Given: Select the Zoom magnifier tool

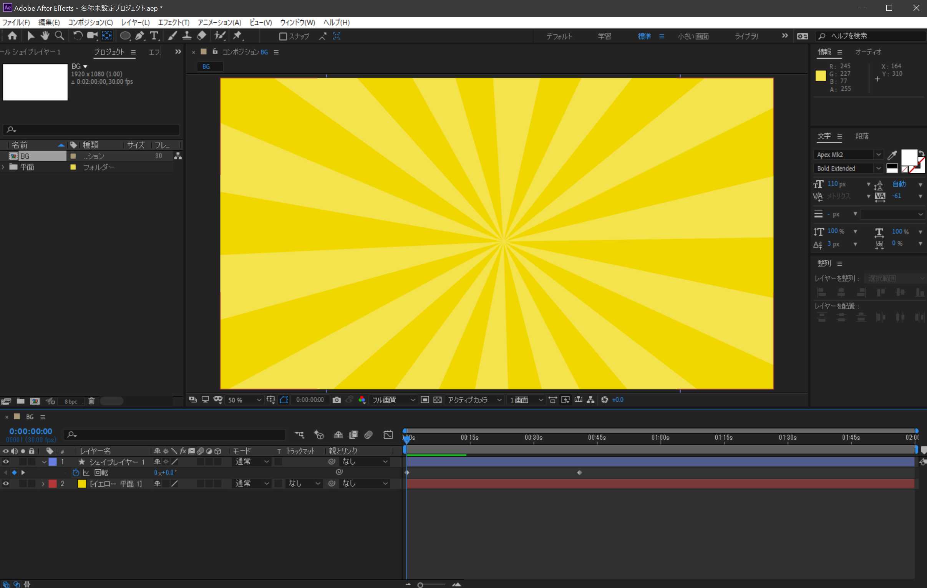Looking at the screenshot, I should tap(59, 36).
